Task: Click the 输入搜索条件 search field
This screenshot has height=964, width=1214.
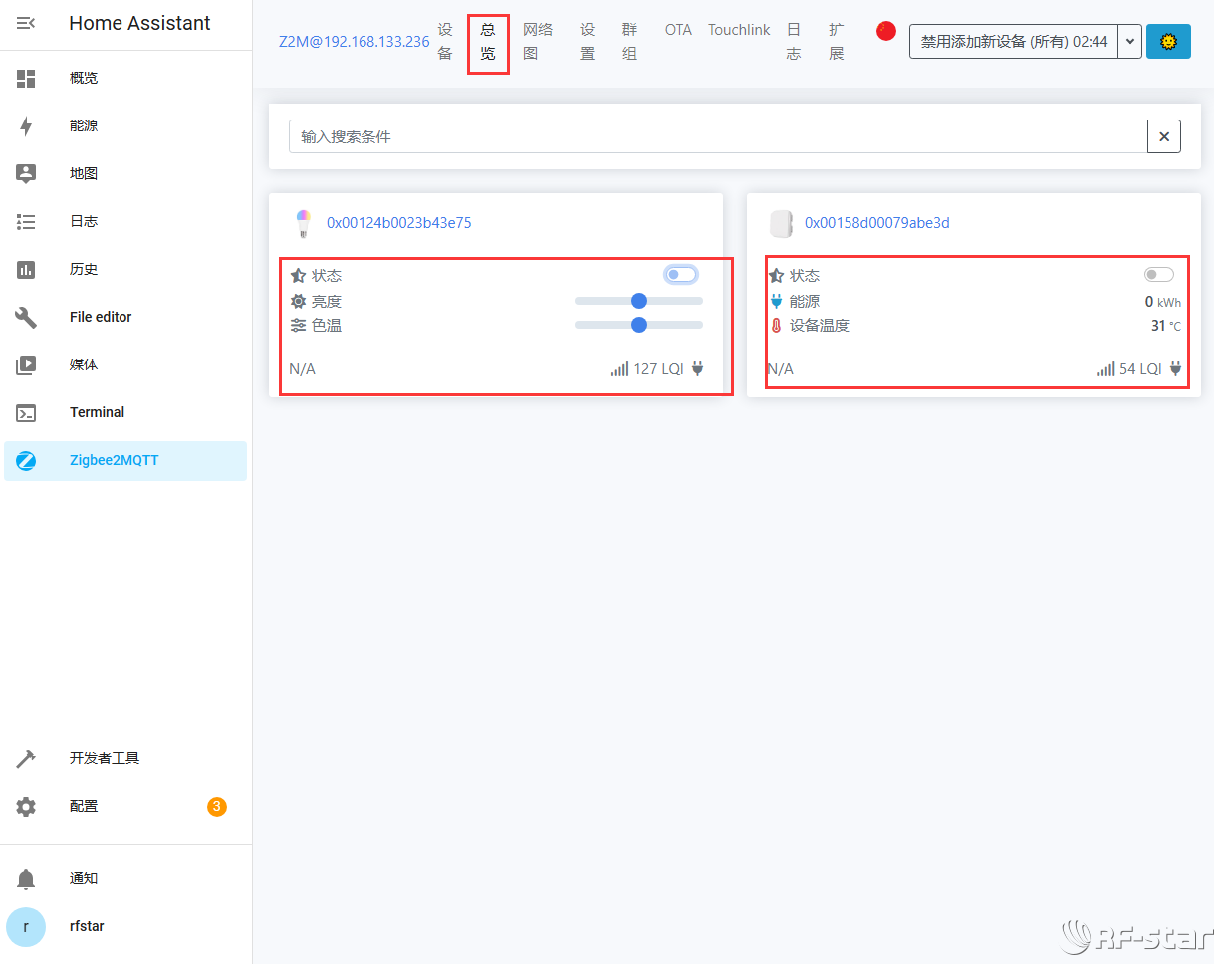Action: click(x=718, y=137)
